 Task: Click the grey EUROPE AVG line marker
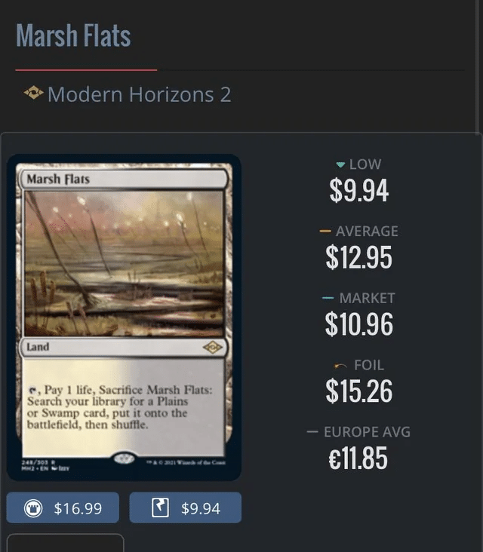312,431
